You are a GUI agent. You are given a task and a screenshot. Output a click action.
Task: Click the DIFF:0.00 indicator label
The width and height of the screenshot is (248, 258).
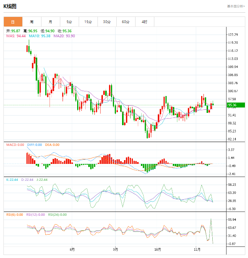pos(35,145)
